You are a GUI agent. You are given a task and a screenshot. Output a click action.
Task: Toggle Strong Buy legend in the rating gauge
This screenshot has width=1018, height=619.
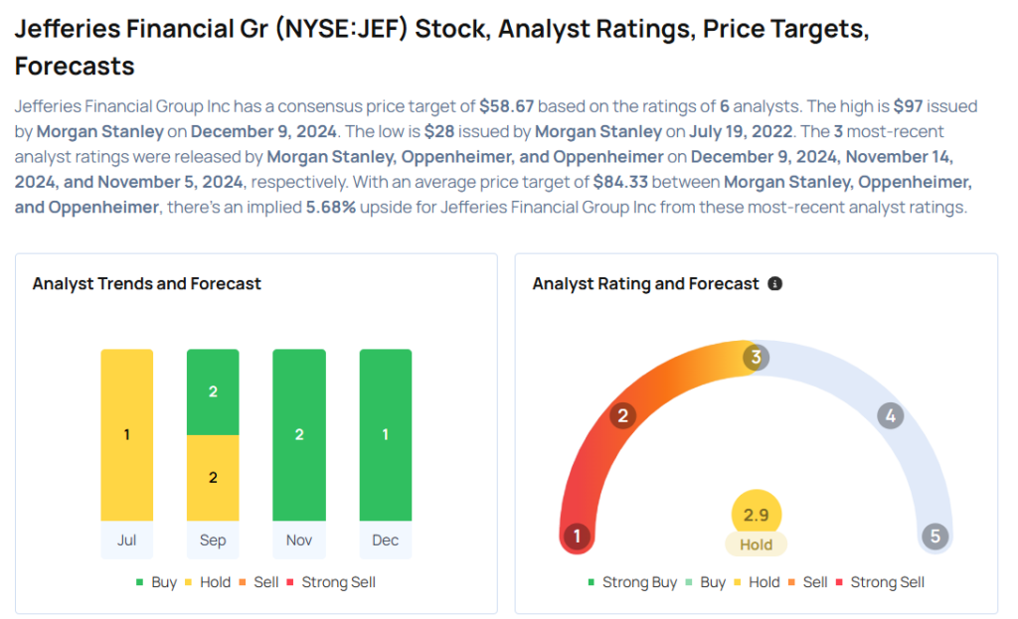click(632, 582)
